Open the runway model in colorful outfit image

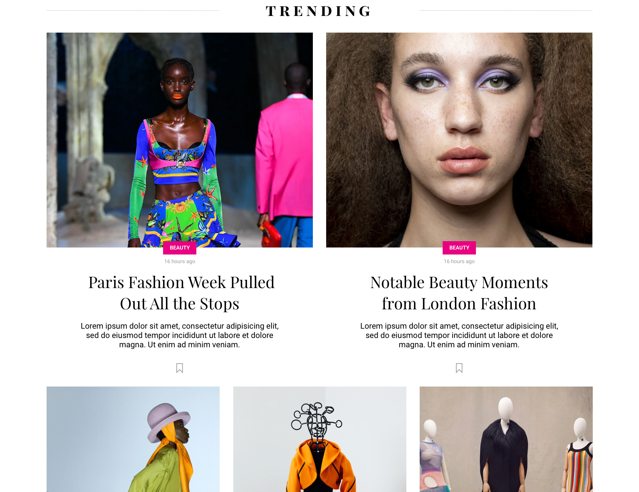[x=180, y=140]
